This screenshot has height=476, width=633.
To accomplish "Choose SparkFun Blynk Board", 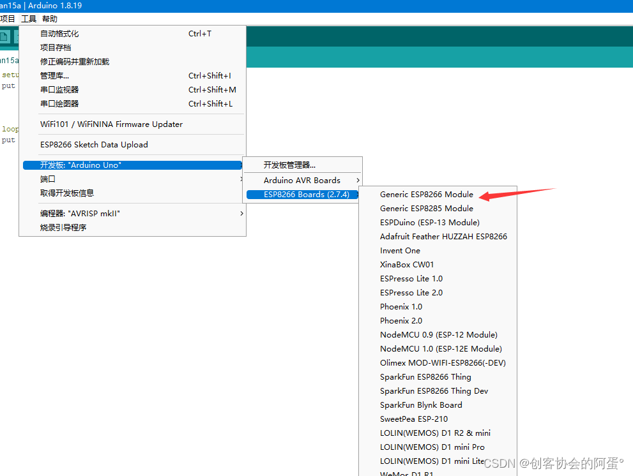I will pos(438,405).
